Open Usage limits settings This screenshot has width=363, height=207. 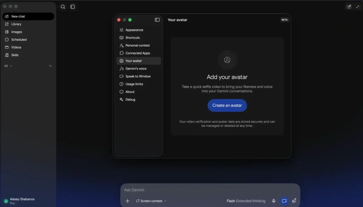point(139,84)
